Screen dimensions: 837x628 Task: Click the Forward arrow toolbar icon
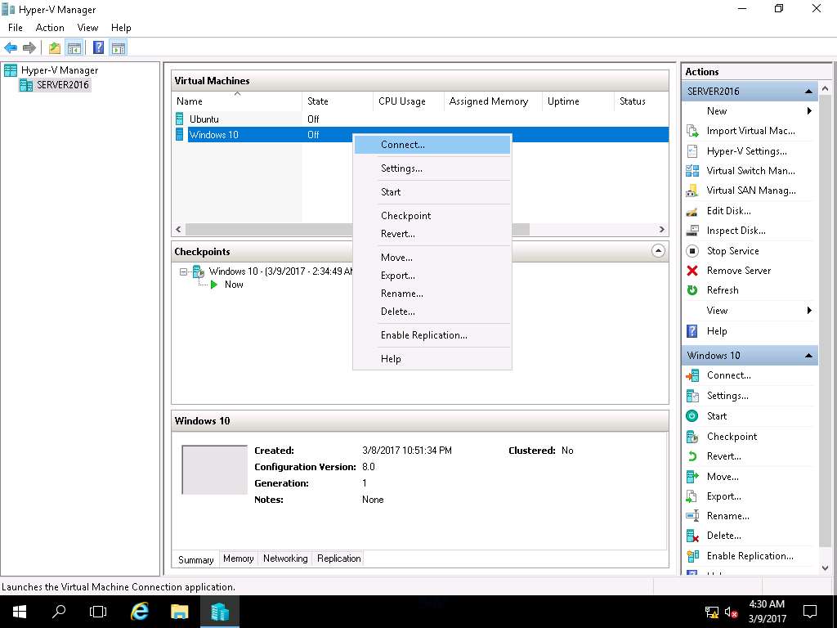(29, 47)
